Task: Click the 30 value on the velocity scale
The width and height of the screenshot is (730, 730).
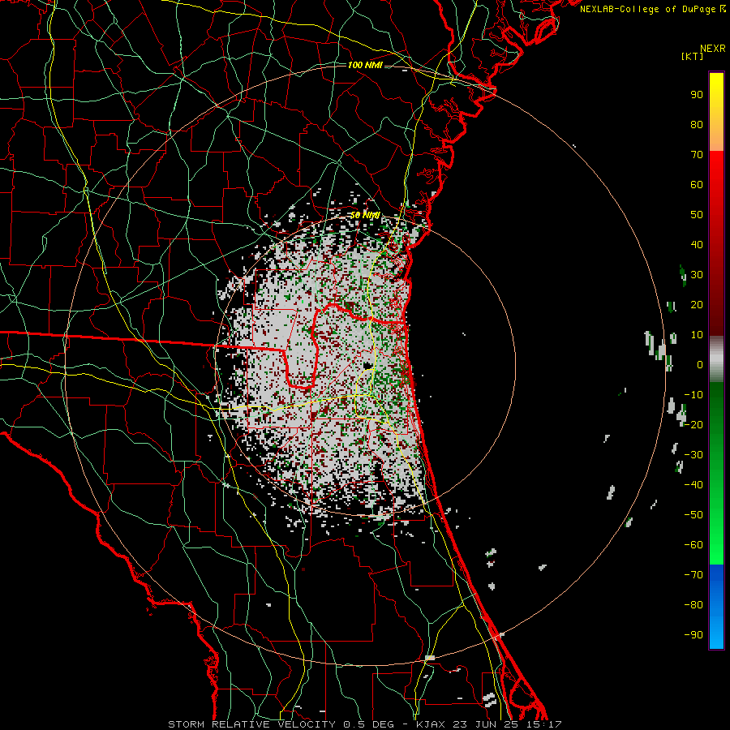Action: click(697, 275)
